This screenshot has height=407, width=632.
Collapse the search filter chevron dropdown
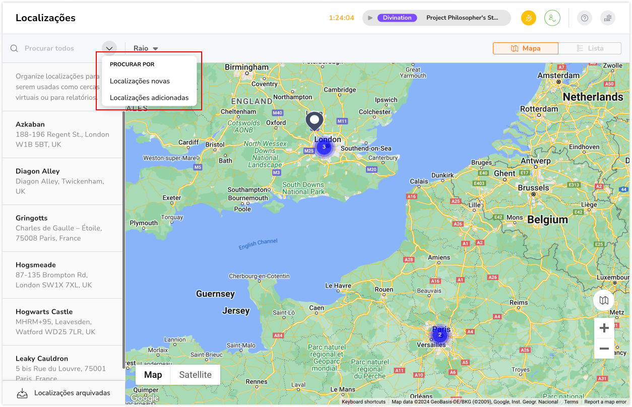pyautogui.click(x=109, y=48)
